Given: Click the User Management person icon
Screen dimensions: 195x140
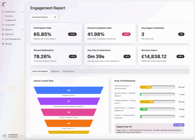Looking at the screenshot, I should (3, 39).
